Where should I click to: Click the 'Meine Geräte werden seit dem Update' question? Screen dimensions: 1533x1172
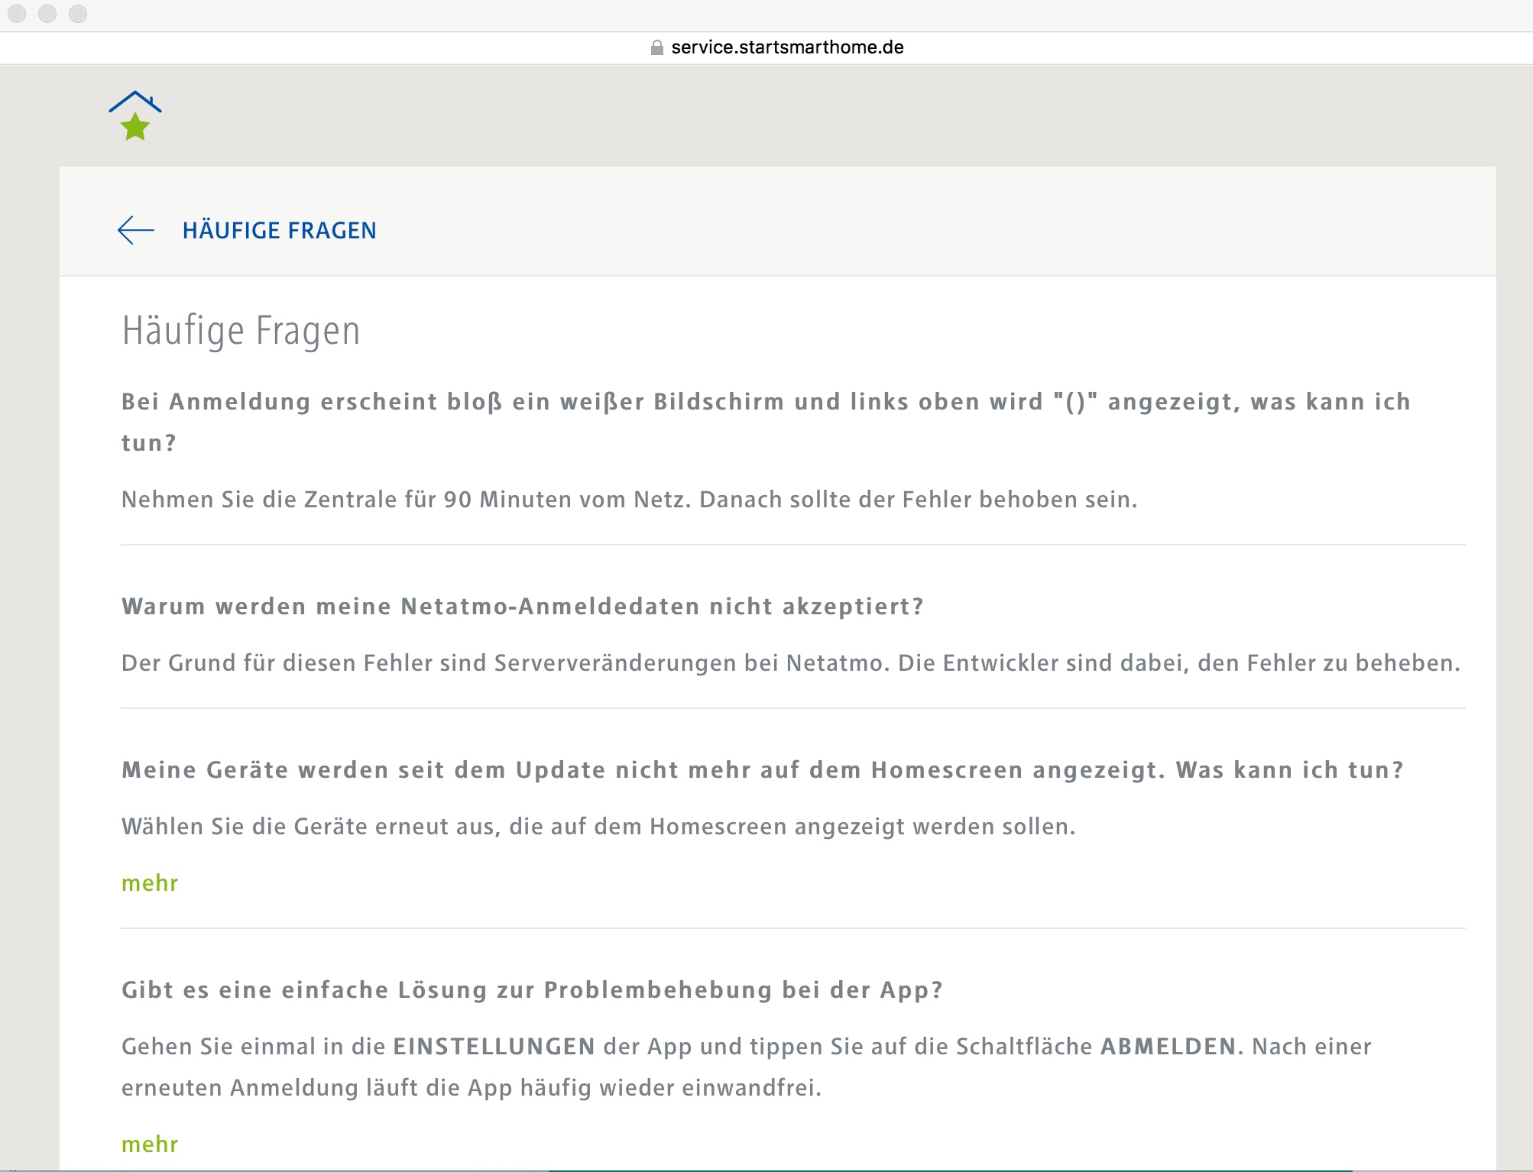point(763,770)
